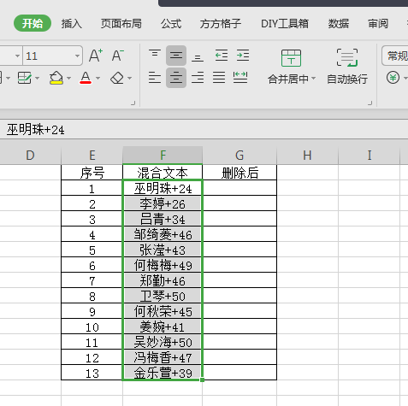The width and height of the screenshot is (408, 406).
Task: Select cell 何梅梅+49
Action: 163,265
